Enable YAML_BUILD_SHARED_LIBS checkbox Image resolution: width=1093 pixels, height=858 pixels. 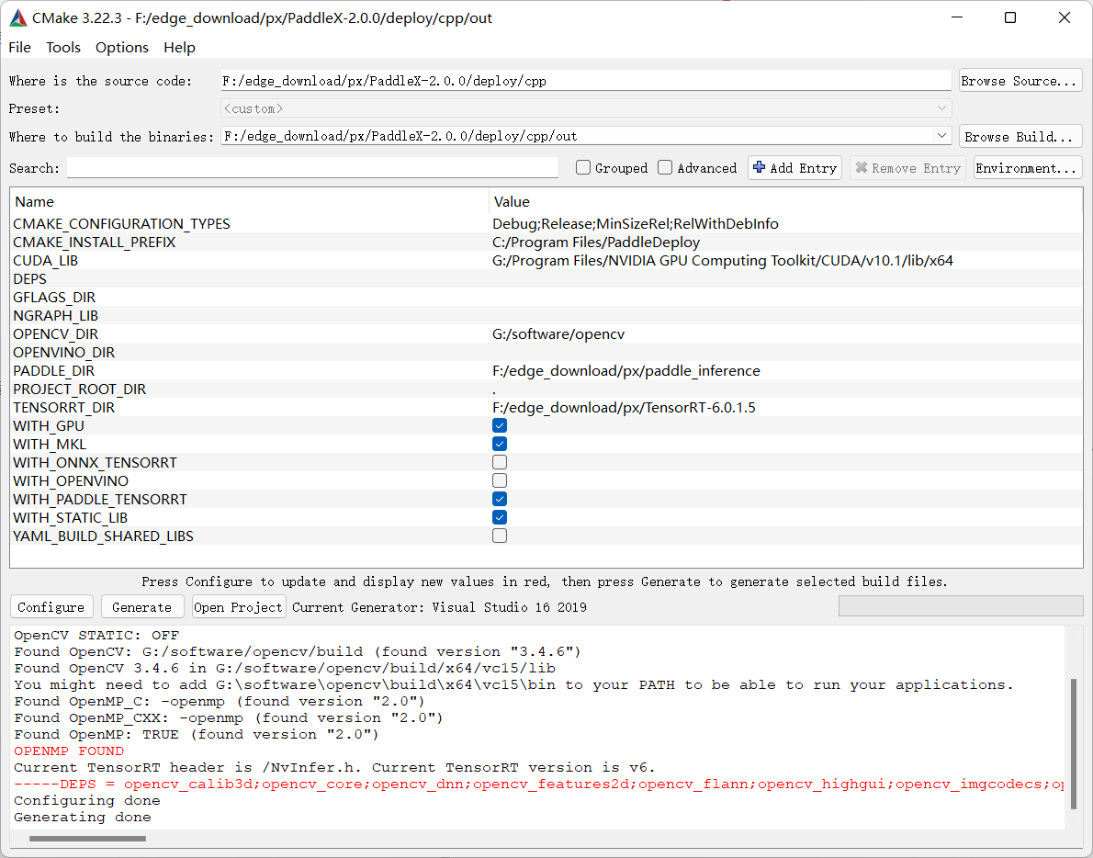[x=499, y=536]
